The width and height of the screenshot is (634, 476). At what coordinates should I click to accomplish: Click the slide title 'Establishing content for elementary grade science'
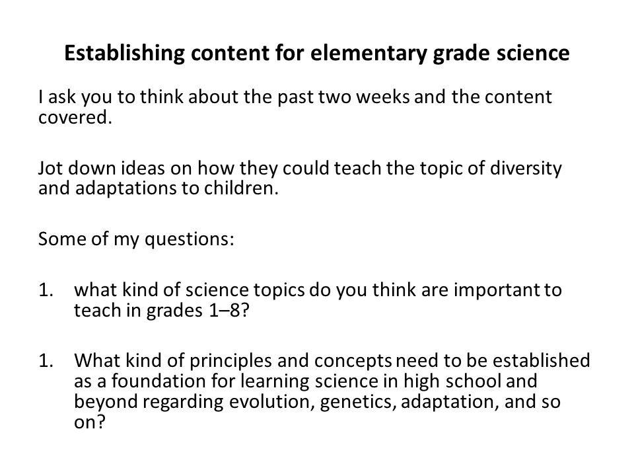(x=317, y=54)
